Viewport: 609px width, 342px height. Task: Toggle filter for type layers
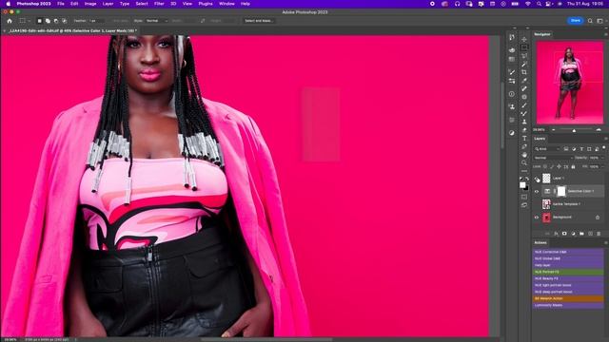(x=581, y=149)
